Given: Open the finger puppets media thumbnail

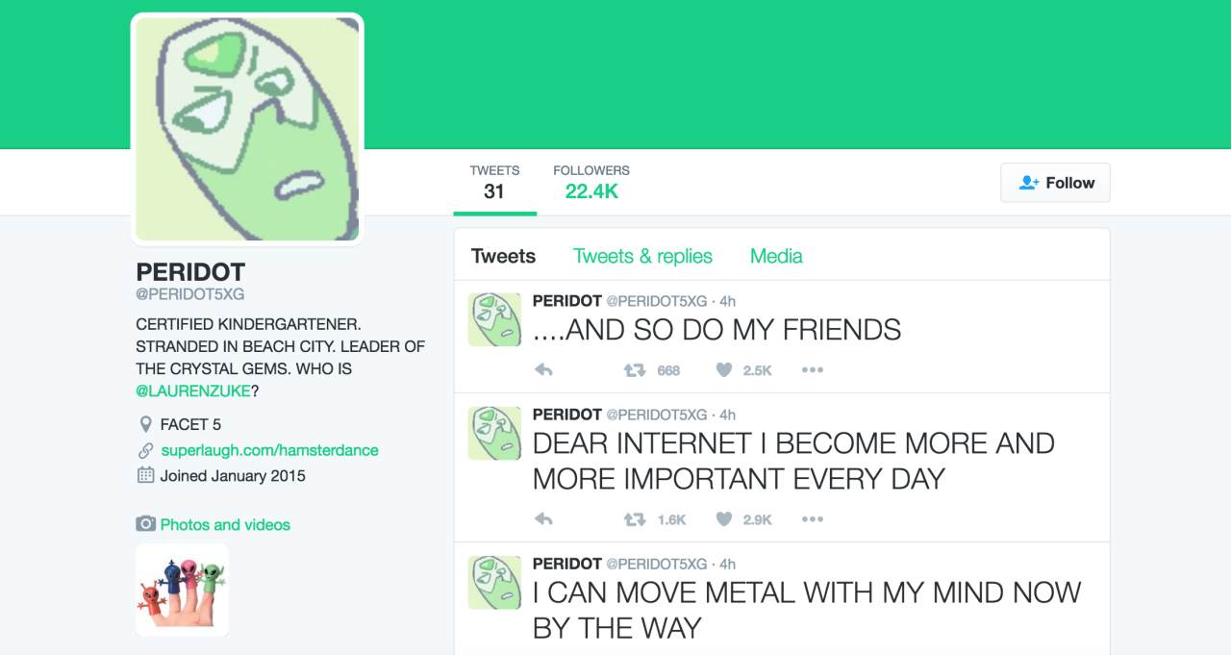Looking at the screenshot, I should click(183, 590).
